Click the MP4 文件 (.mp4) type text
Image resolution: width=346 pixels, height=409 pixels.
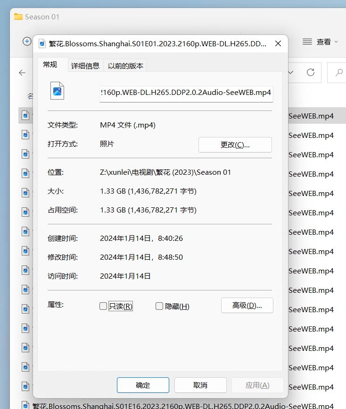coord(128,125)
